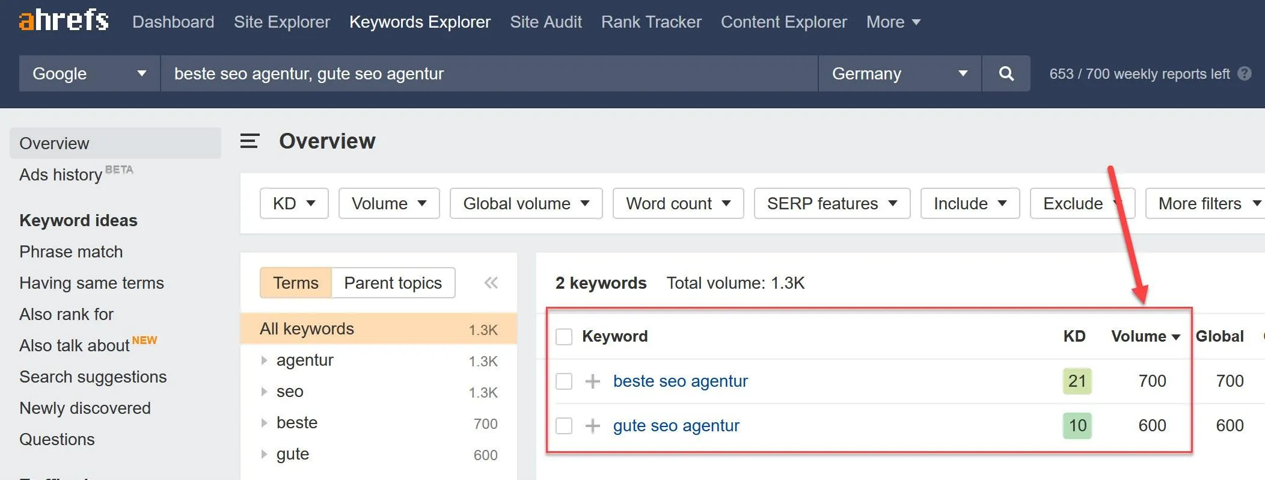Click the Volume column sort arrow
1265x480 pixels.
tap(1176, 337)
